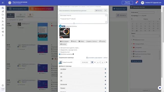
Task: Click the Link button
Action: (102, 41)
